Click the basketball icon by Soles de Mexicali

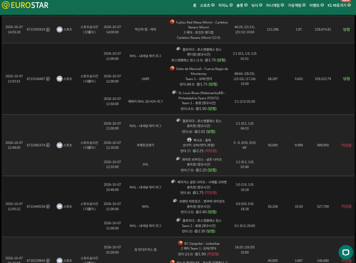[x=172, y=69]
